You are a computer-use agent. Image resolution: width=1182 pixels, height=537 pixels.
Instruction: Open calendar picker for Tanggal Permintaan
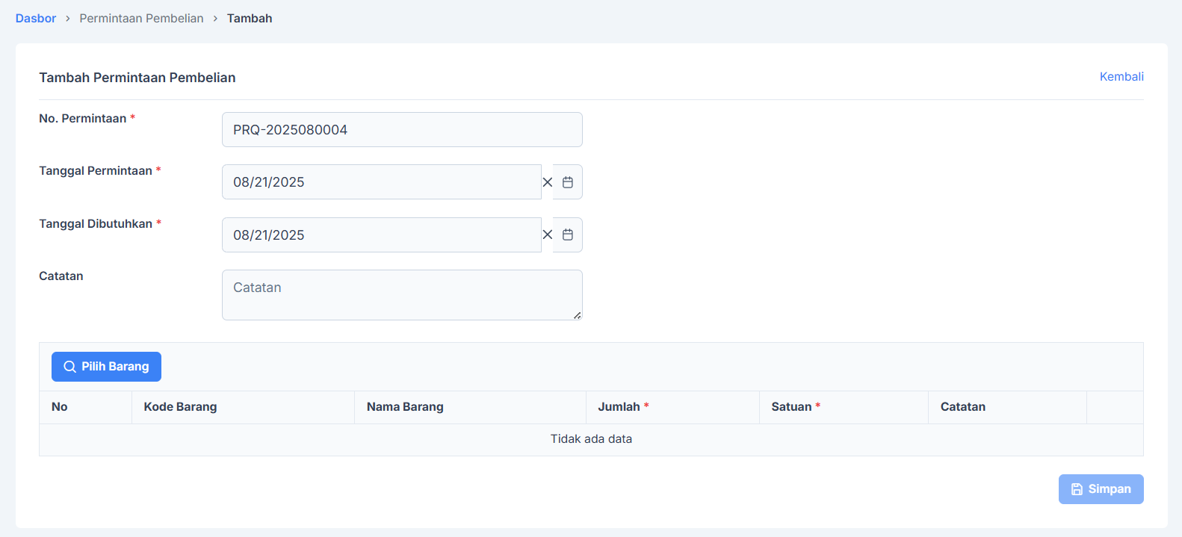tap(568, 182)
